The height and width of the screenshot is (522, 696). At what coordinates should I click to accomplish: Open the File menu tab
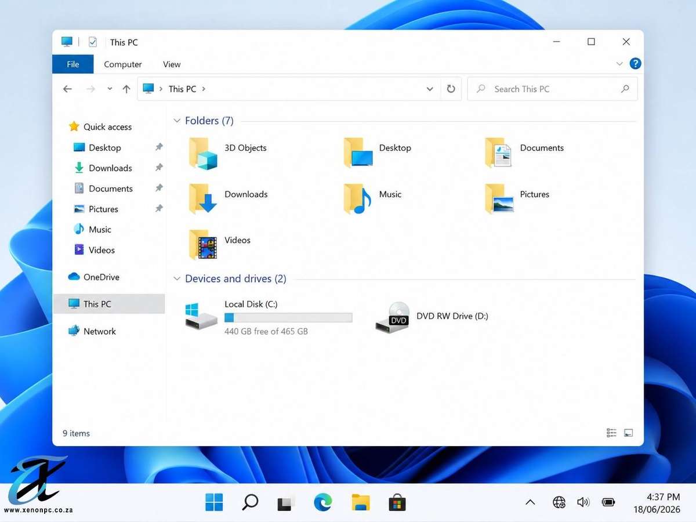(x=73, y=64)
